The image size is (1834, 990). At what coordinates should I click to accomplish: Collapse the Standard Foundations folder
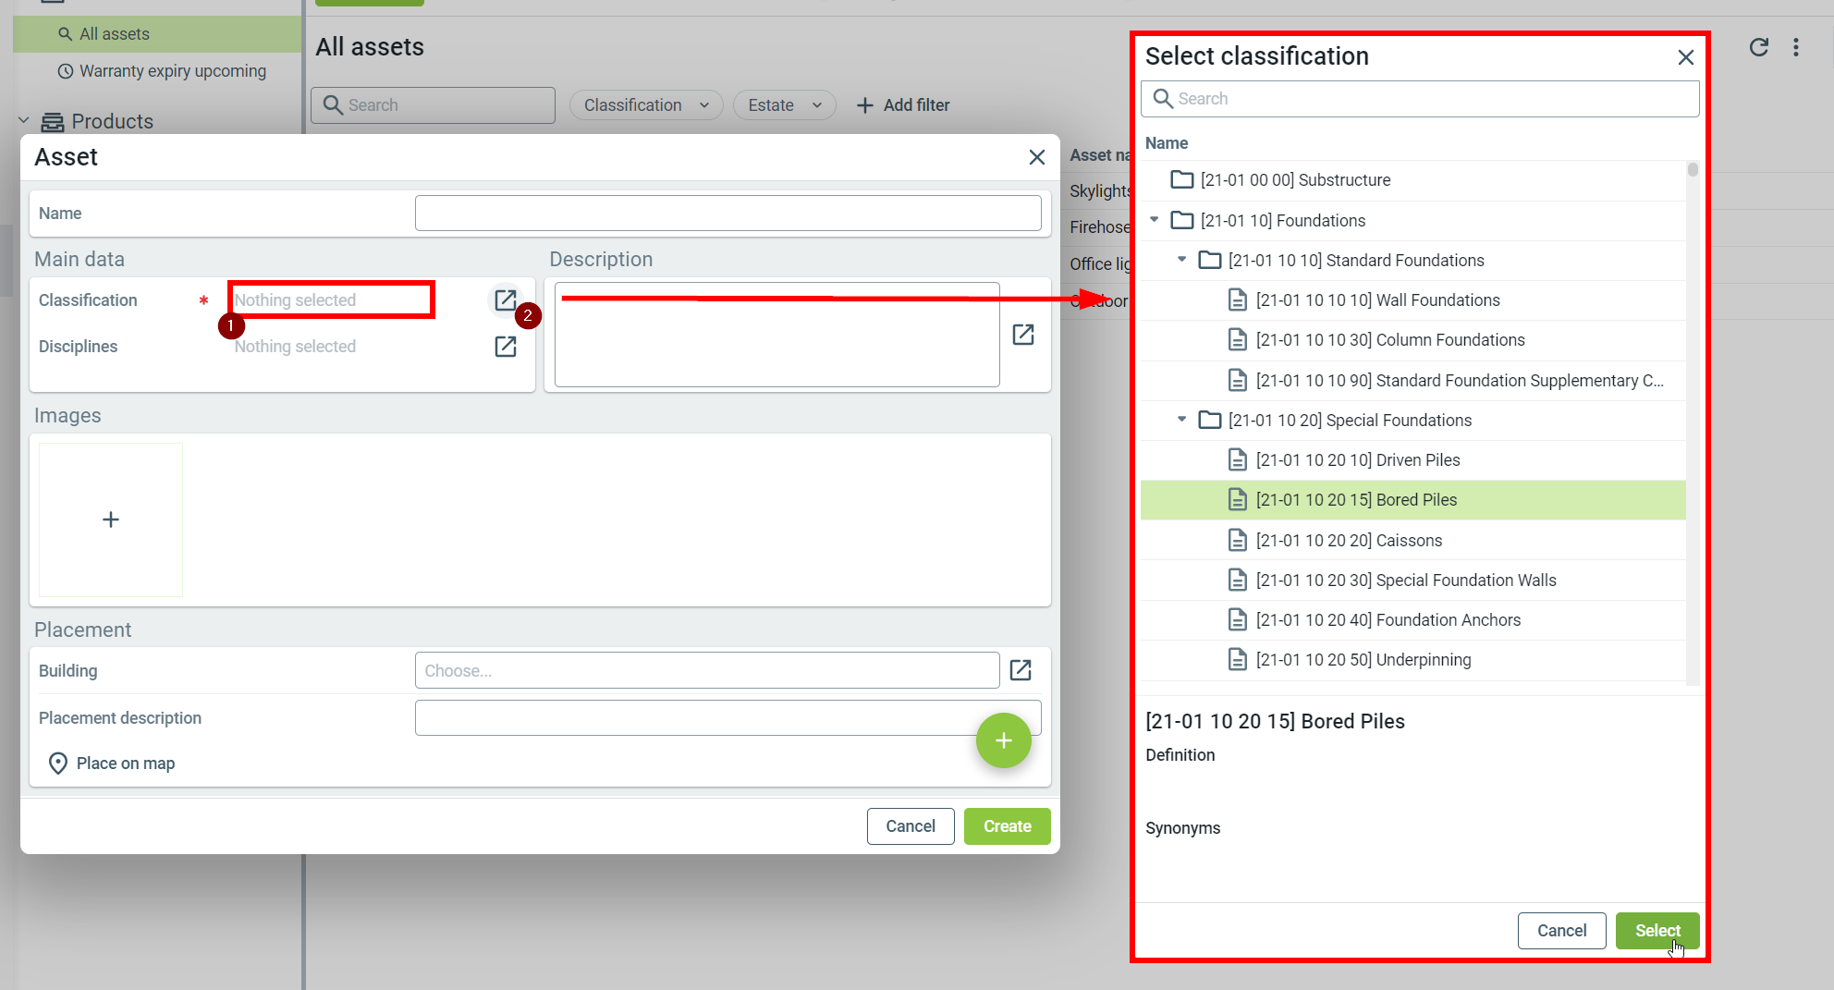pyautogui.click(x=1181, y=260)
